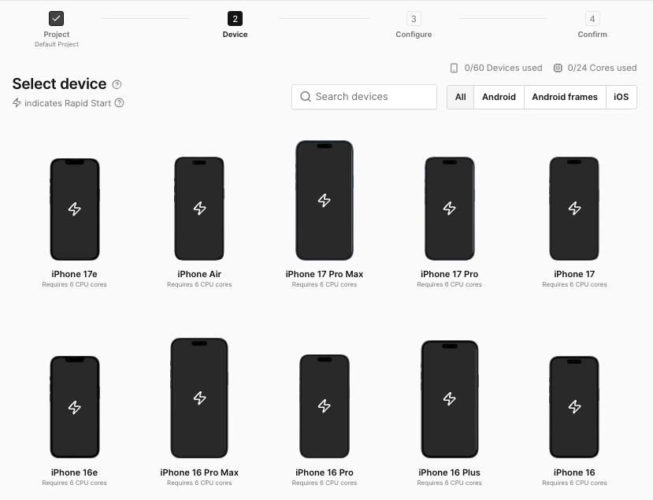Open help icon beside Select device heading
This screenshot has width=653, height=500.
coord(117,84)
